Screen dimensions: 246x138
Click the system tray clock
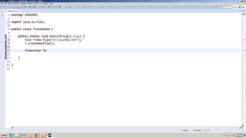(239, 135)
